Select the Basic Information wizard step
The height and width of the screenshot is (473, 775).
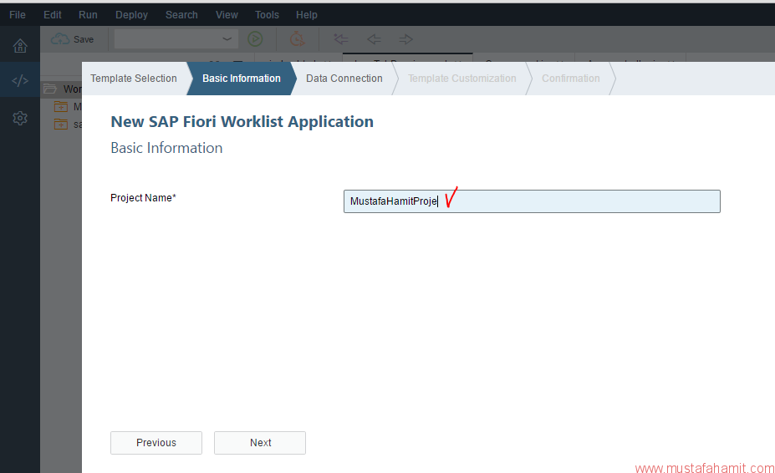click(x=242, y=78)
